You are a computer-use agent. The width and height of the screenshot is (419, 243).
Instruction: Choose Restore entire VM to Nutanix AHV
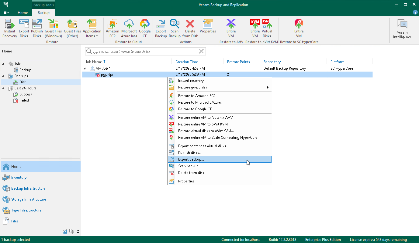[x=220, y=118]
